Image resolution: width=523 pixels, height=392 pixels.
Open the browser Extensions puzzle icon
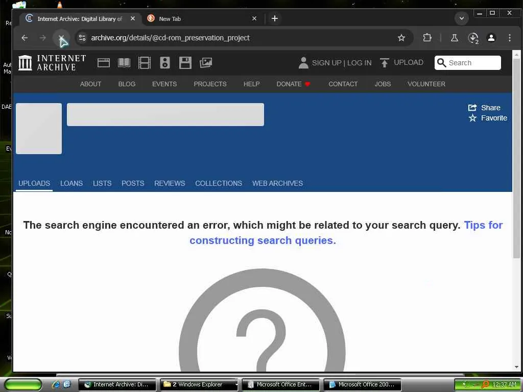(x=427, y=38)
